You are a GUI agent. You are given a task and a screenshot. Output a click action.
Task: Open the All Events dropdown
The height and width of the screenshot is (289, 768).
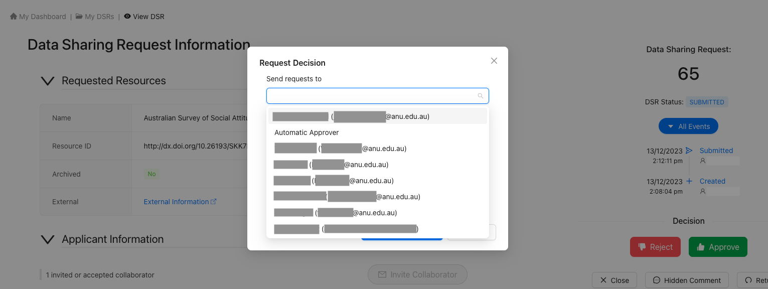[688, 126]
